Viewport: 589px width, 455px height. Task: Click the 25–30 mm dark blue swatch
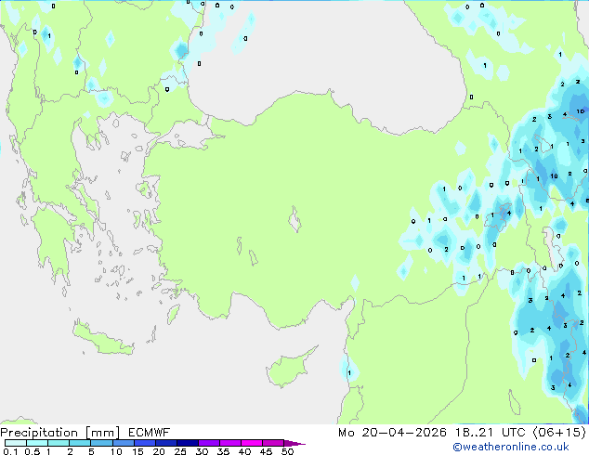point(187,443)
